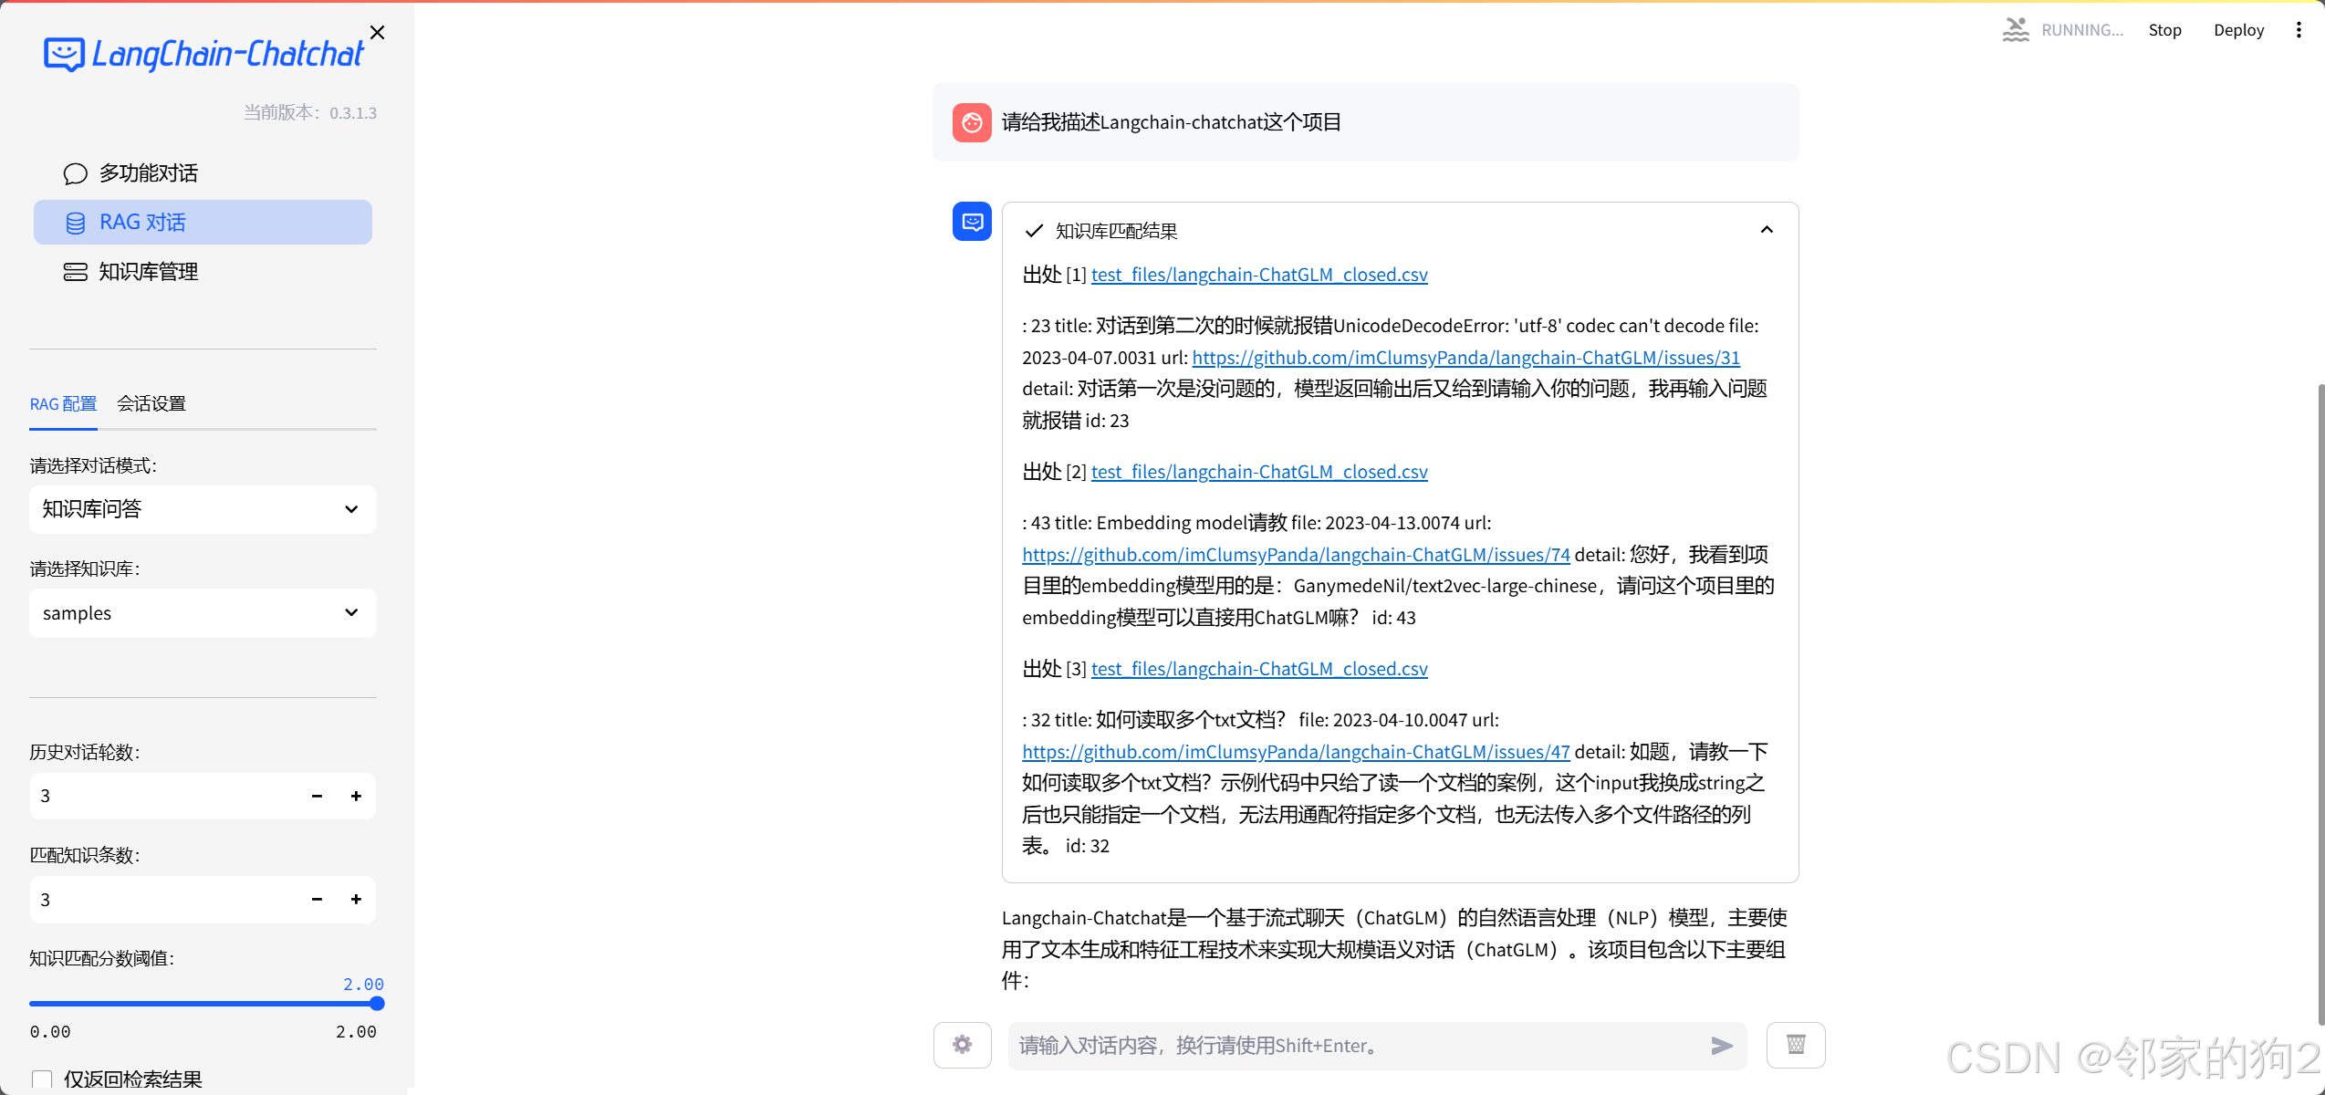Click the RUNNING status swimmer icon
Image resolution: width=2325 pixels, height=1095 pixels.
(2016, 30)
